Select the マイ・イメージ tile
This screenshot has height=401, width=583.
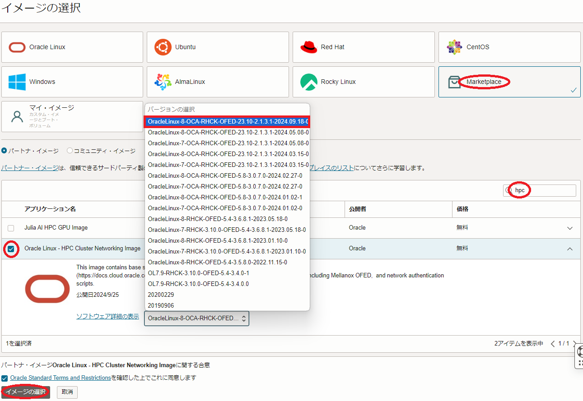tap(72, 116)
